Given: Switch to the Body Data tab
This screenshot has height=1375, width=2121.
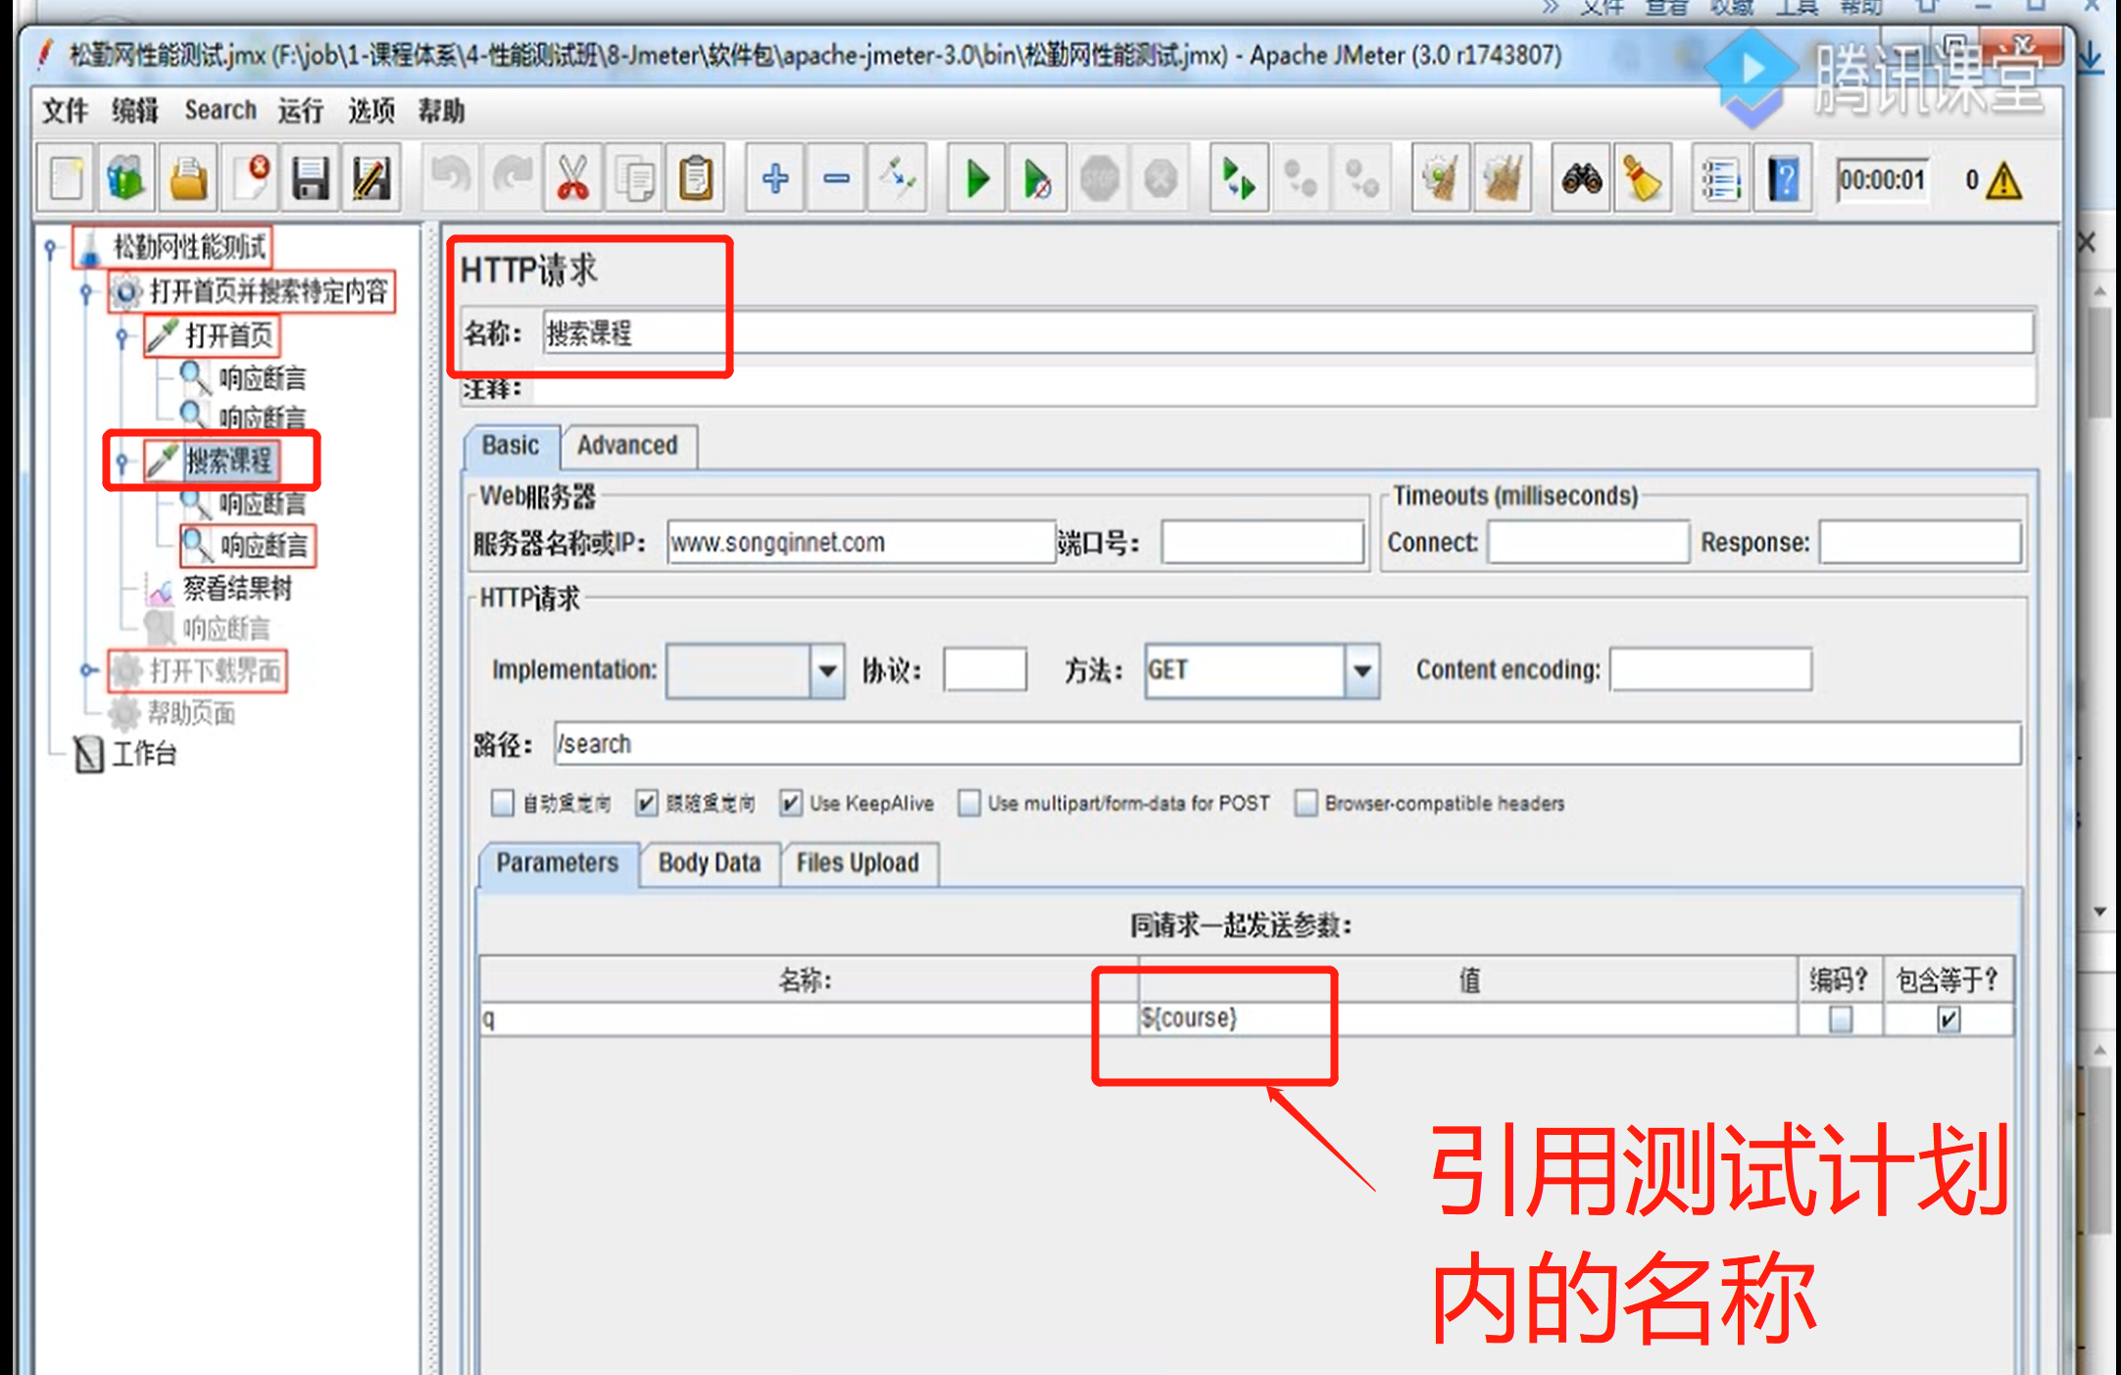Looking at the screenshot, I should click(x=710, y=863).
